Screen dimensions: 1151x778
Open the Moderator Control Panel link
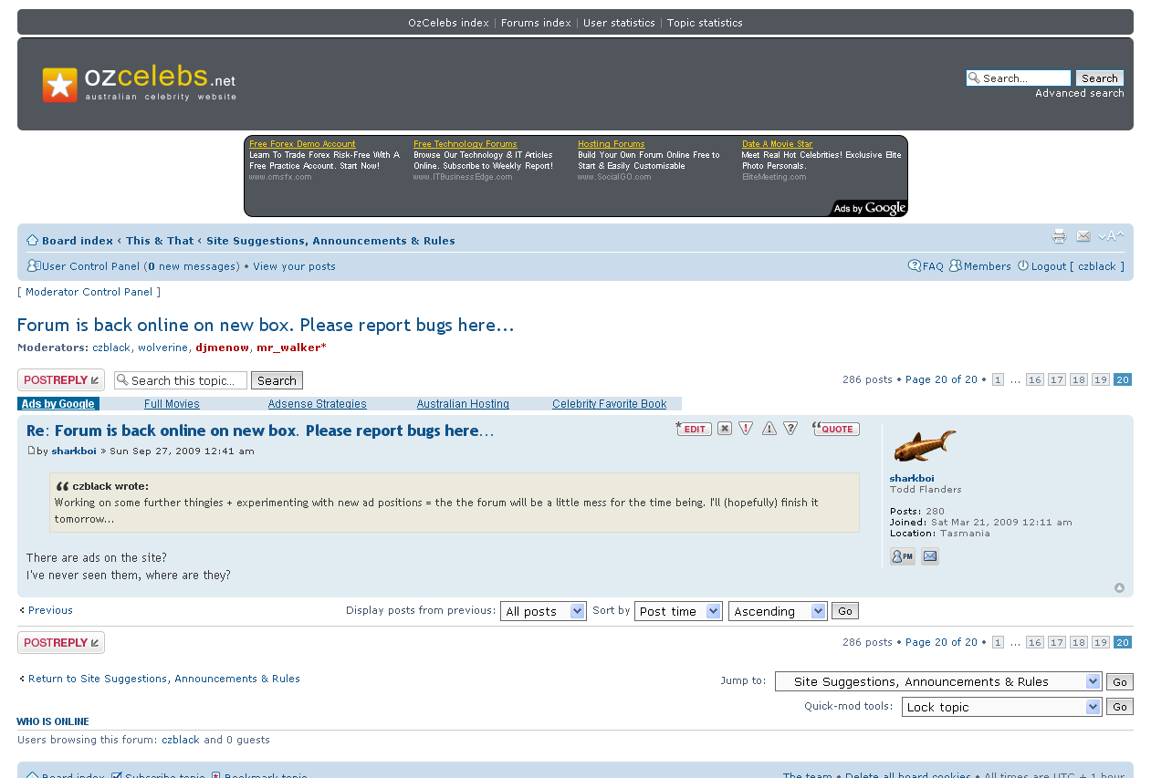pyautogui.click(x=89, y=292)
